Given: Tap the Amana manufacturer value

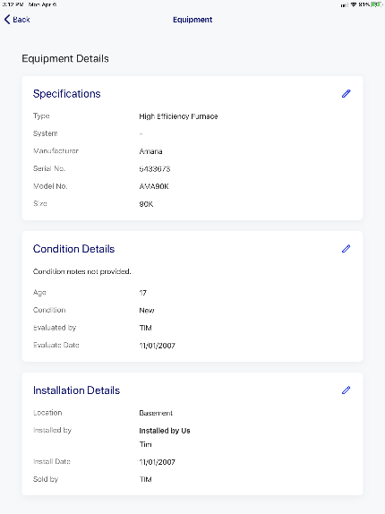Looking at the screenshot, I should 150,151.
